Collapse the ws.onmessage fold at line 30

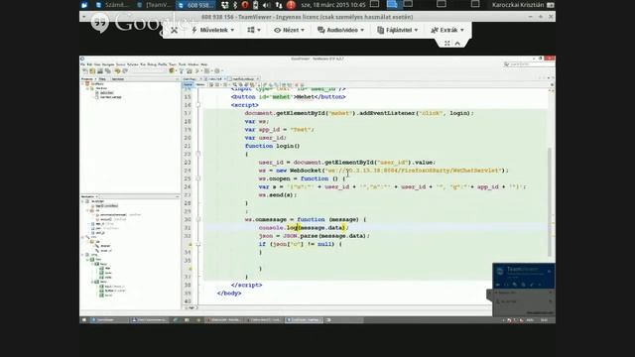point(198,219)
